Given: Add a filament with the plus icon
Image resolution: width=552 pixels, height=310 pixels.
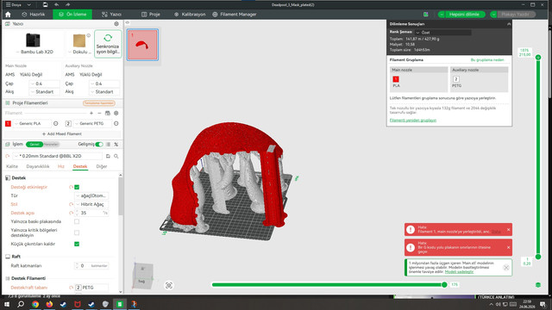Looking at the screenshot, I should (91, 113).
